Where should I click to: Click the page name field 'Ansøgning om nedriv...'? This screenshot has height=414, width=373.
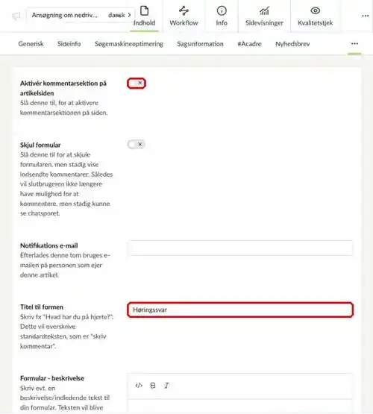(x=65, y=15)
